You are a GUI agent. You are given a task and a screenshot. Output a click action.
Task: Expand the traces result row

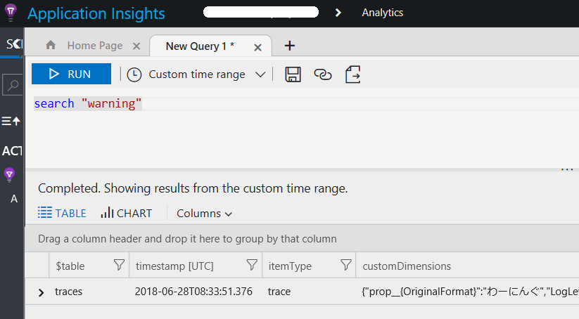click(41, 293)
